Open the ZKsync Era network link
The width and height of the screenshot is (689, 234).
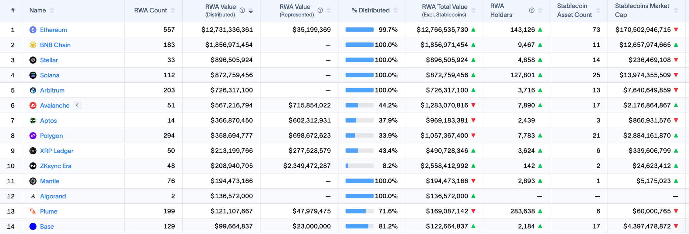pyautogui.click(x=56, y=166)
